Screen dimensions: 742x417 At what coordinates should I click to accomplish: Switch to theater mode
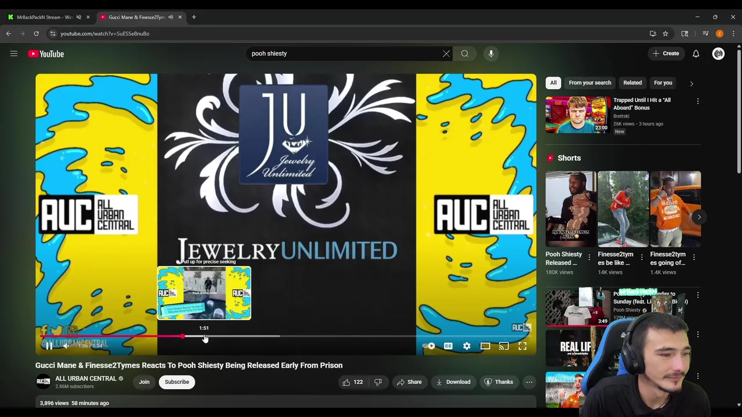(x=485, y=346)
